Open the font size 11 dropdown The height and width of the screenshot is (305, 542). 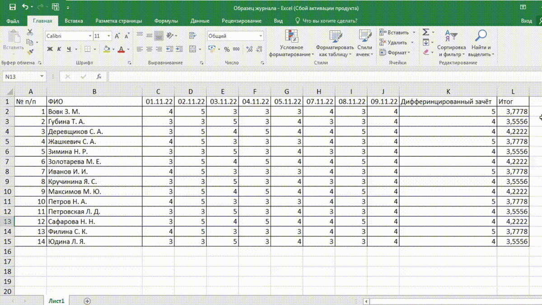[109, 36]
